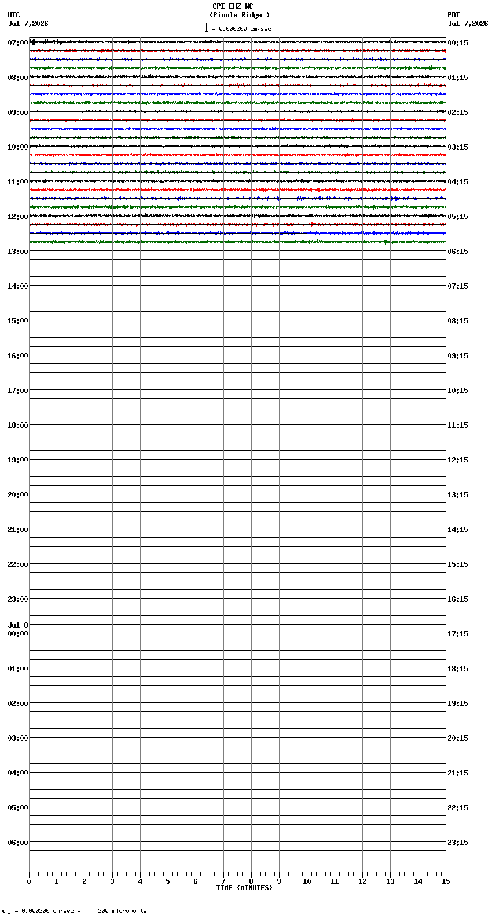Click the '15' tick label on time axis
The width and height of the screenshot is (492, 918).
coord(446,881)
